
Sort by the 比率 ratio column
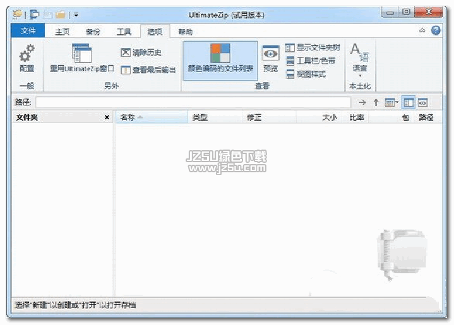355,117
